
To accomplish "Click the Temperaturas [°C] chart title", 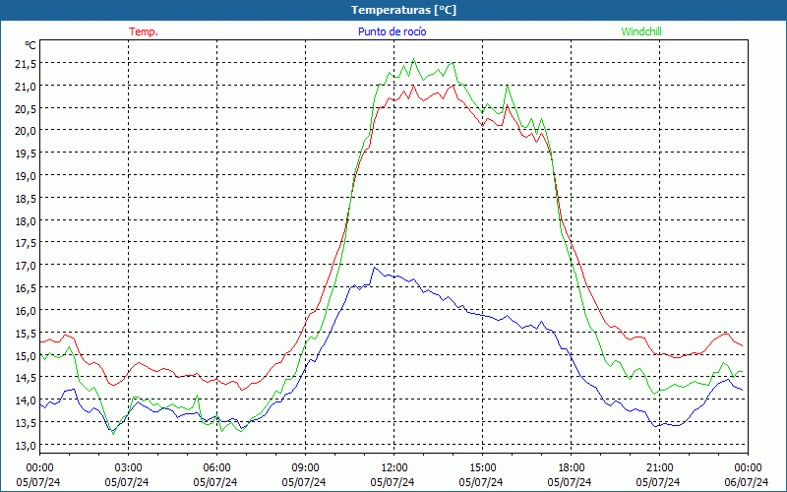I will click(404, 10).
